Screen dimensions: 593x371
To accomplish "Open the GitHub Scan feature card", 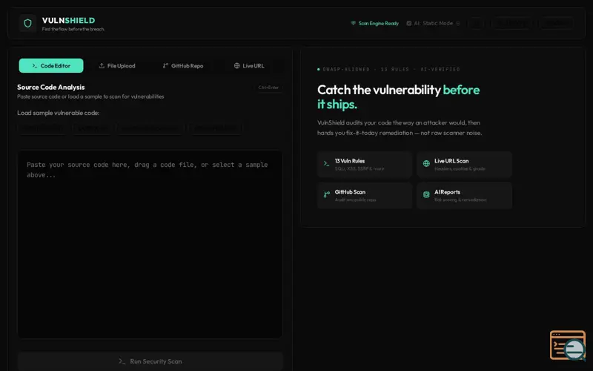I will [365, 195].
